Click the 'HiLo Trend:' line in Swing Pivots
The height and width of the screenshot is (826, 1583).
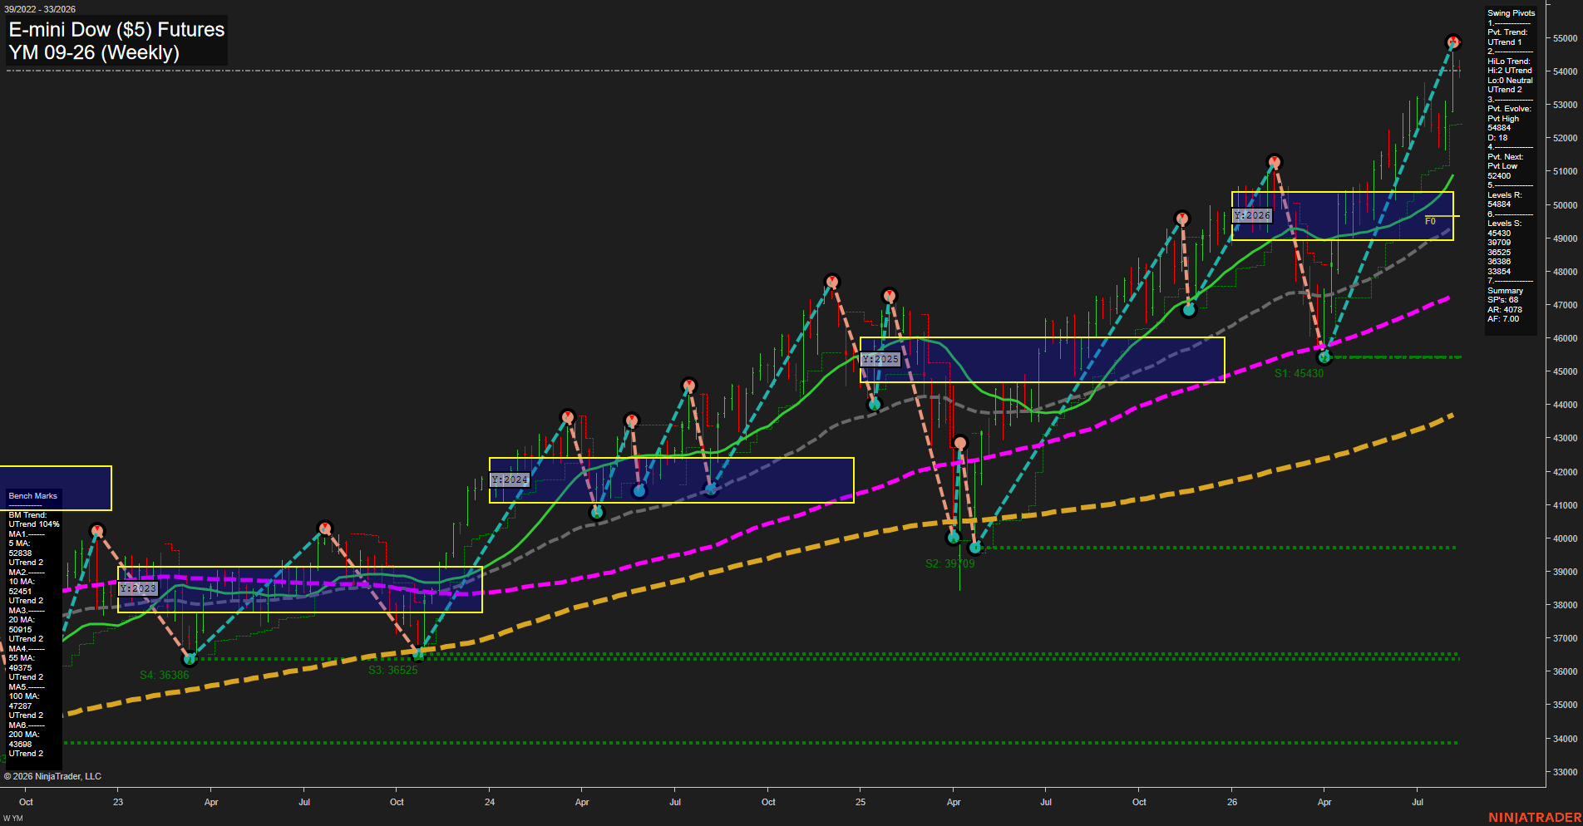pyautogui.click(x=1508, y=61)
